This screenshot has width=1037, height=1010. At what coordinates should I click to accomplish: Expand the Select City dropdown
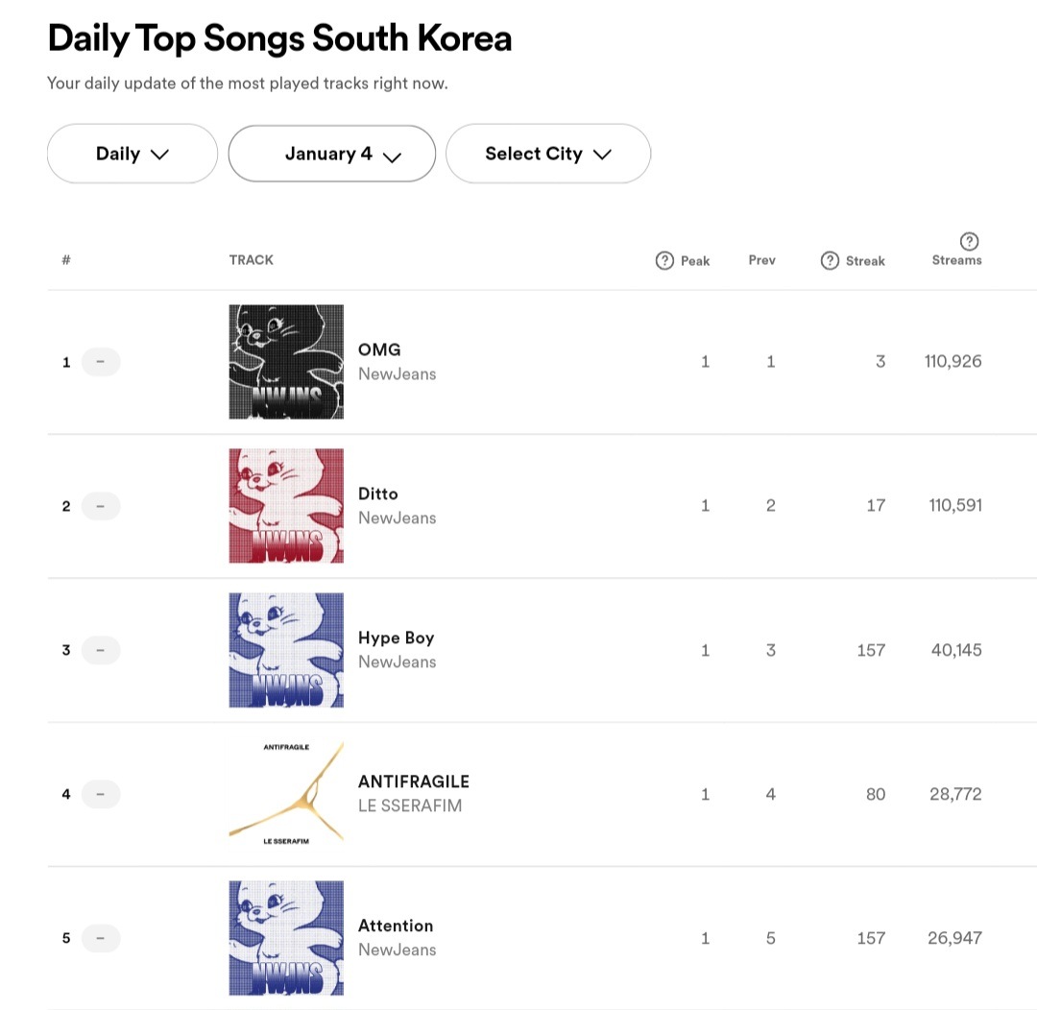(x=548, y=154)
